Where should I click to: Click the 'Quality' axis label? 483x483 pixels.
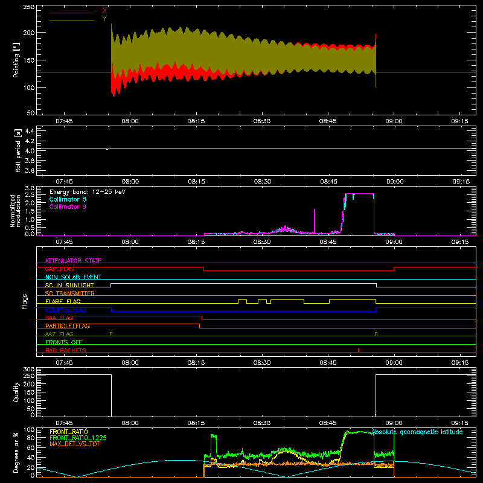coord(16,392)
